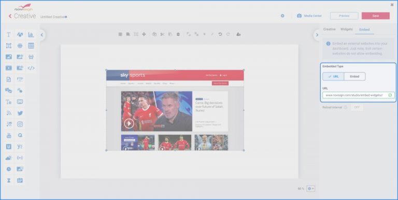Select the Text widget icon
This screenshot has height=200, width=398.
point(9,35)
